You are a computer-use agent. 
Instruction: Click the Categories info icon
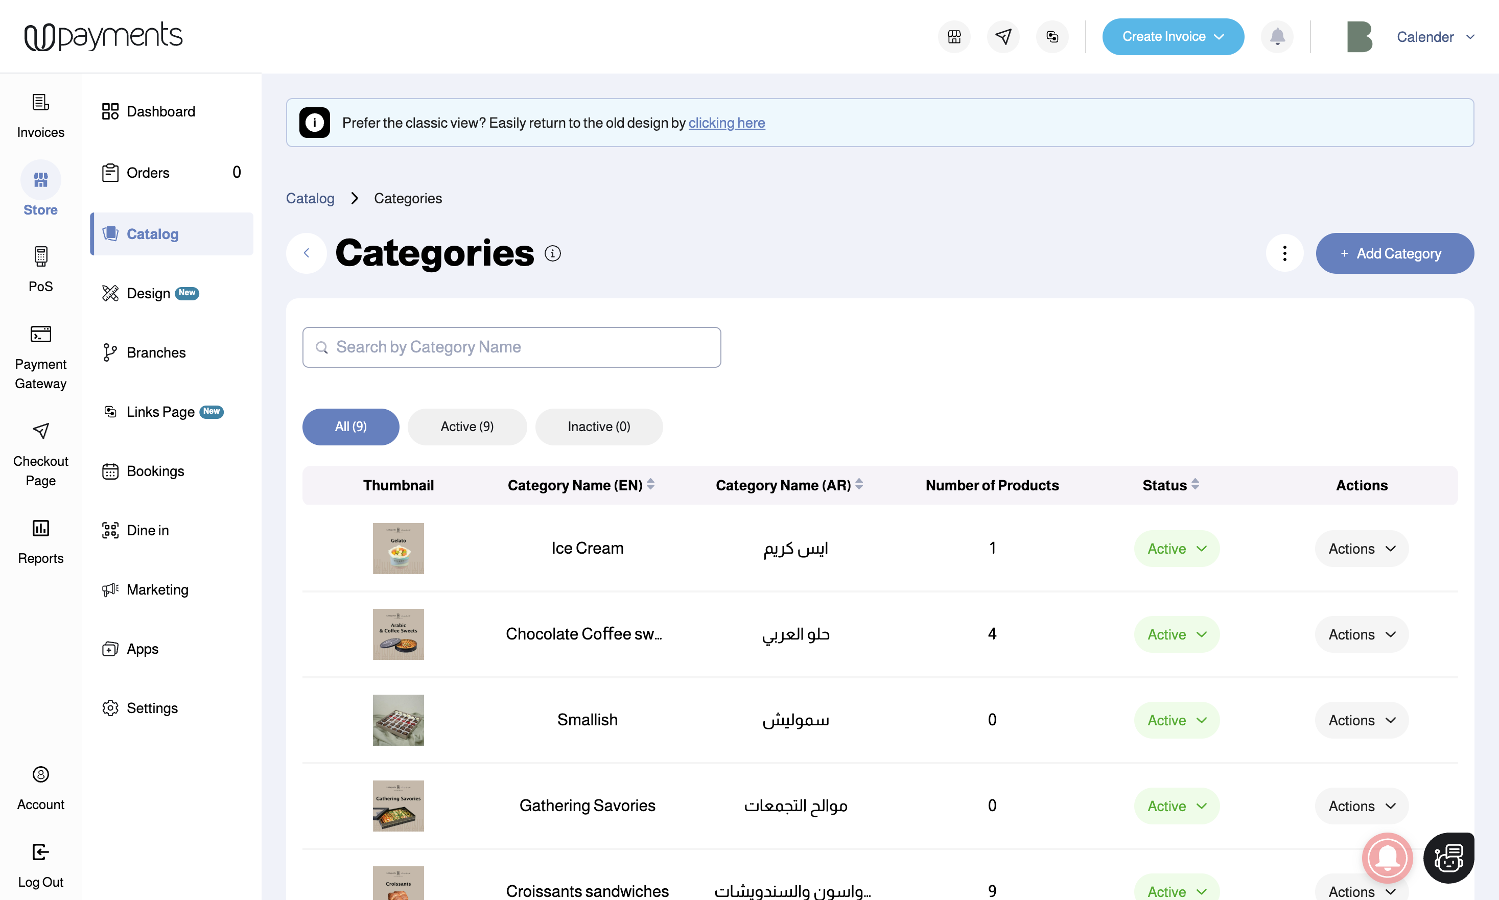(552, 253)
